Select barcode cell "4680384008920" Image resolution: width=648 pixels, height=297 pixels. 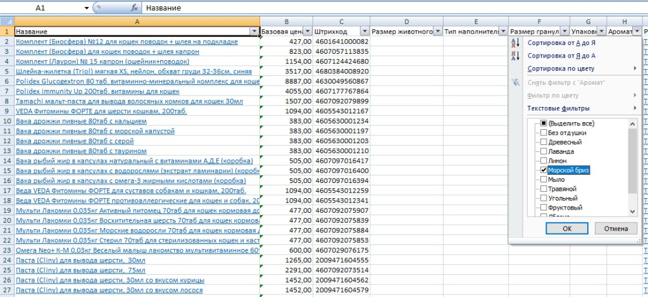click(x=341, y=71)
